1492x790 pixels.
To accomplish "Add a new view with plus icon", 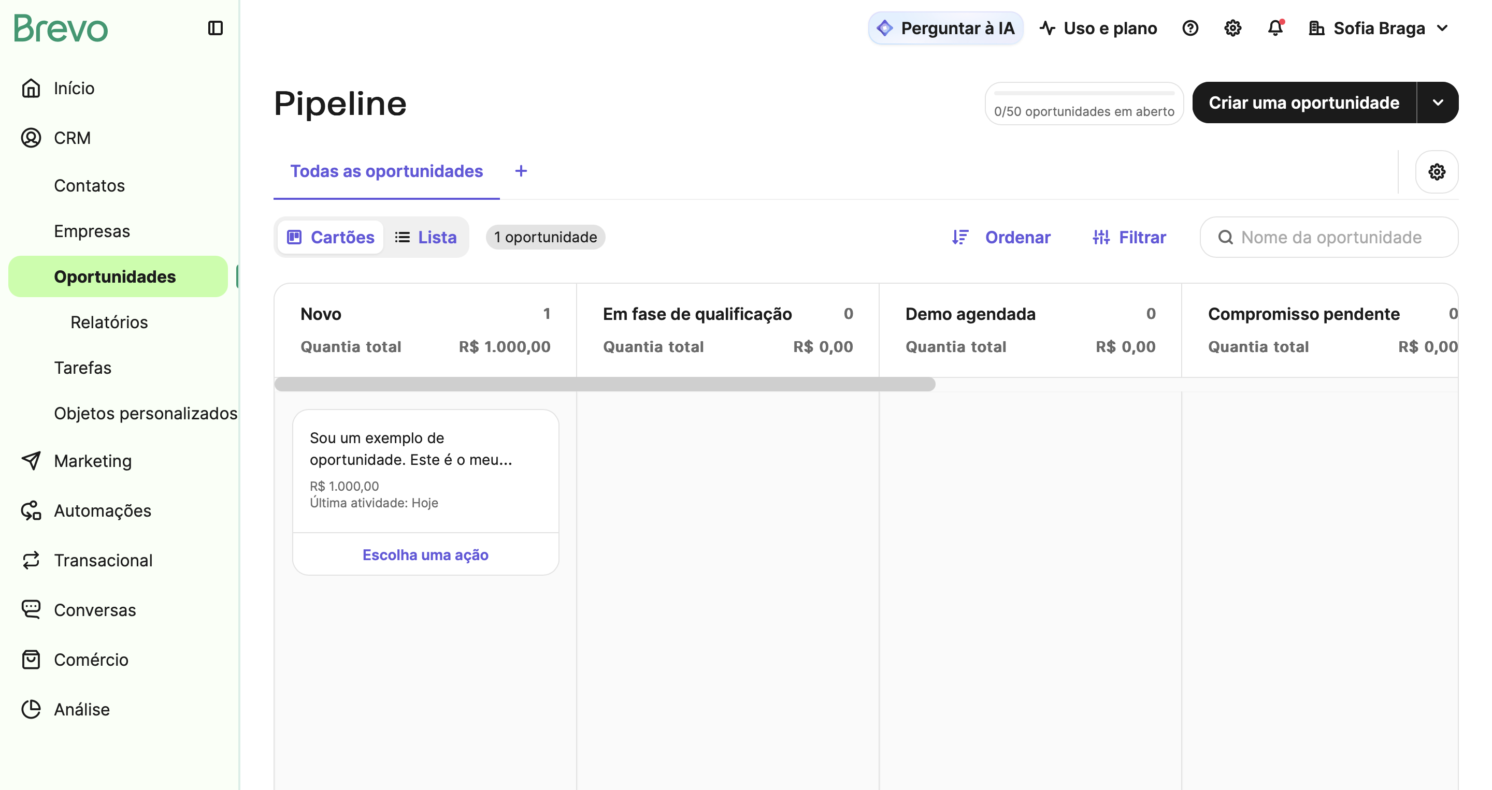I will 521,171.
